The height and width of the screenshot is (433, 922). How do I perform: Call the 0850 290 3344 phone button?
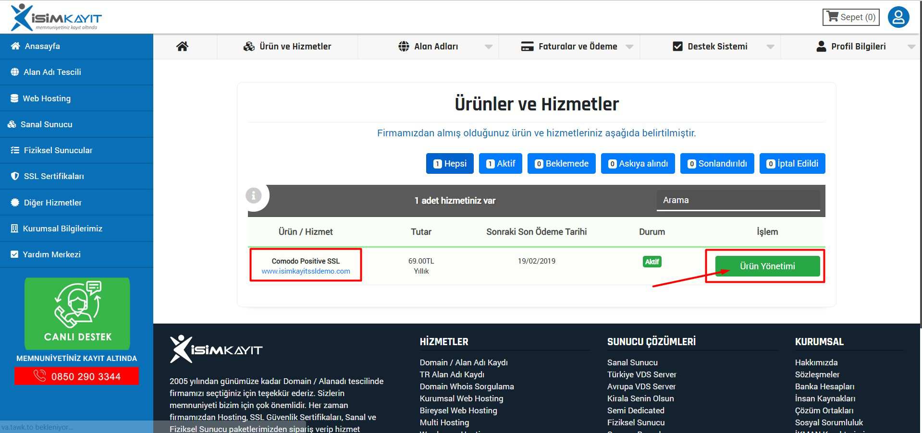click(x=76, y=376)
